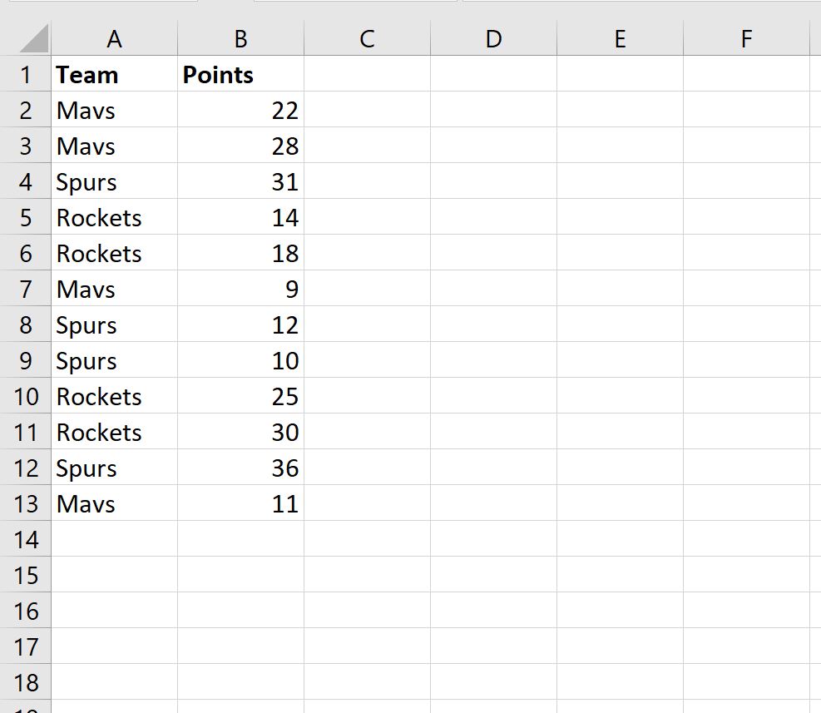Viewport: 821px width, 713px height.
Task: Select column B header
Action: click(241, 37)
